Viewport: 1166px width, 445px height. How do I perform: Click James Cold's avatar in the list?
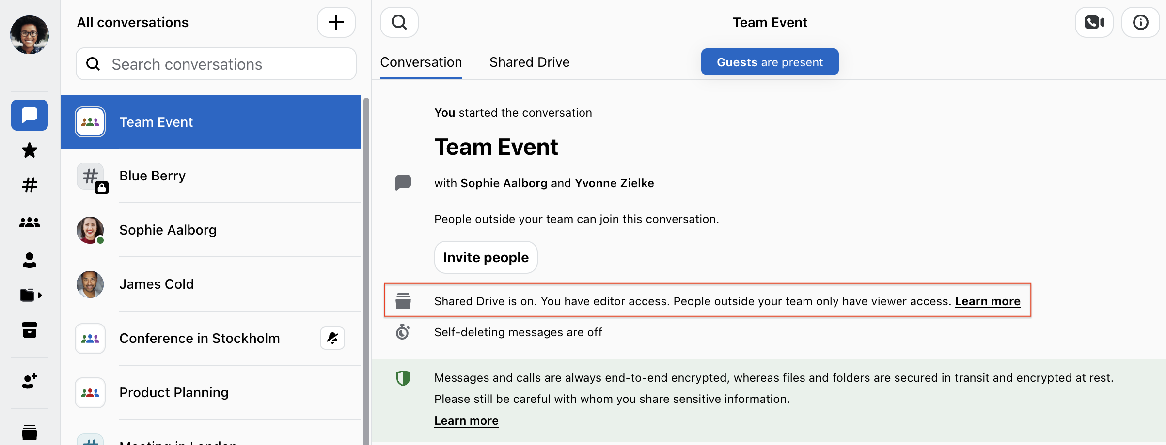[90, 284]
